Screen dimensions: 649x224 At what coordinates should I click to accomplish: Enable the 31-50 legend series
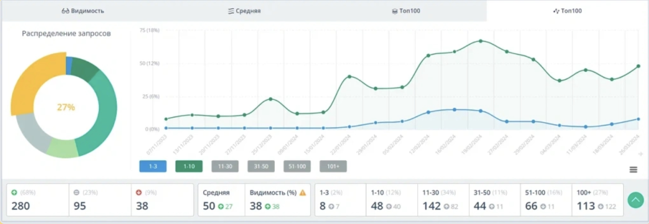pyautogui.click(x=261, y=166)
